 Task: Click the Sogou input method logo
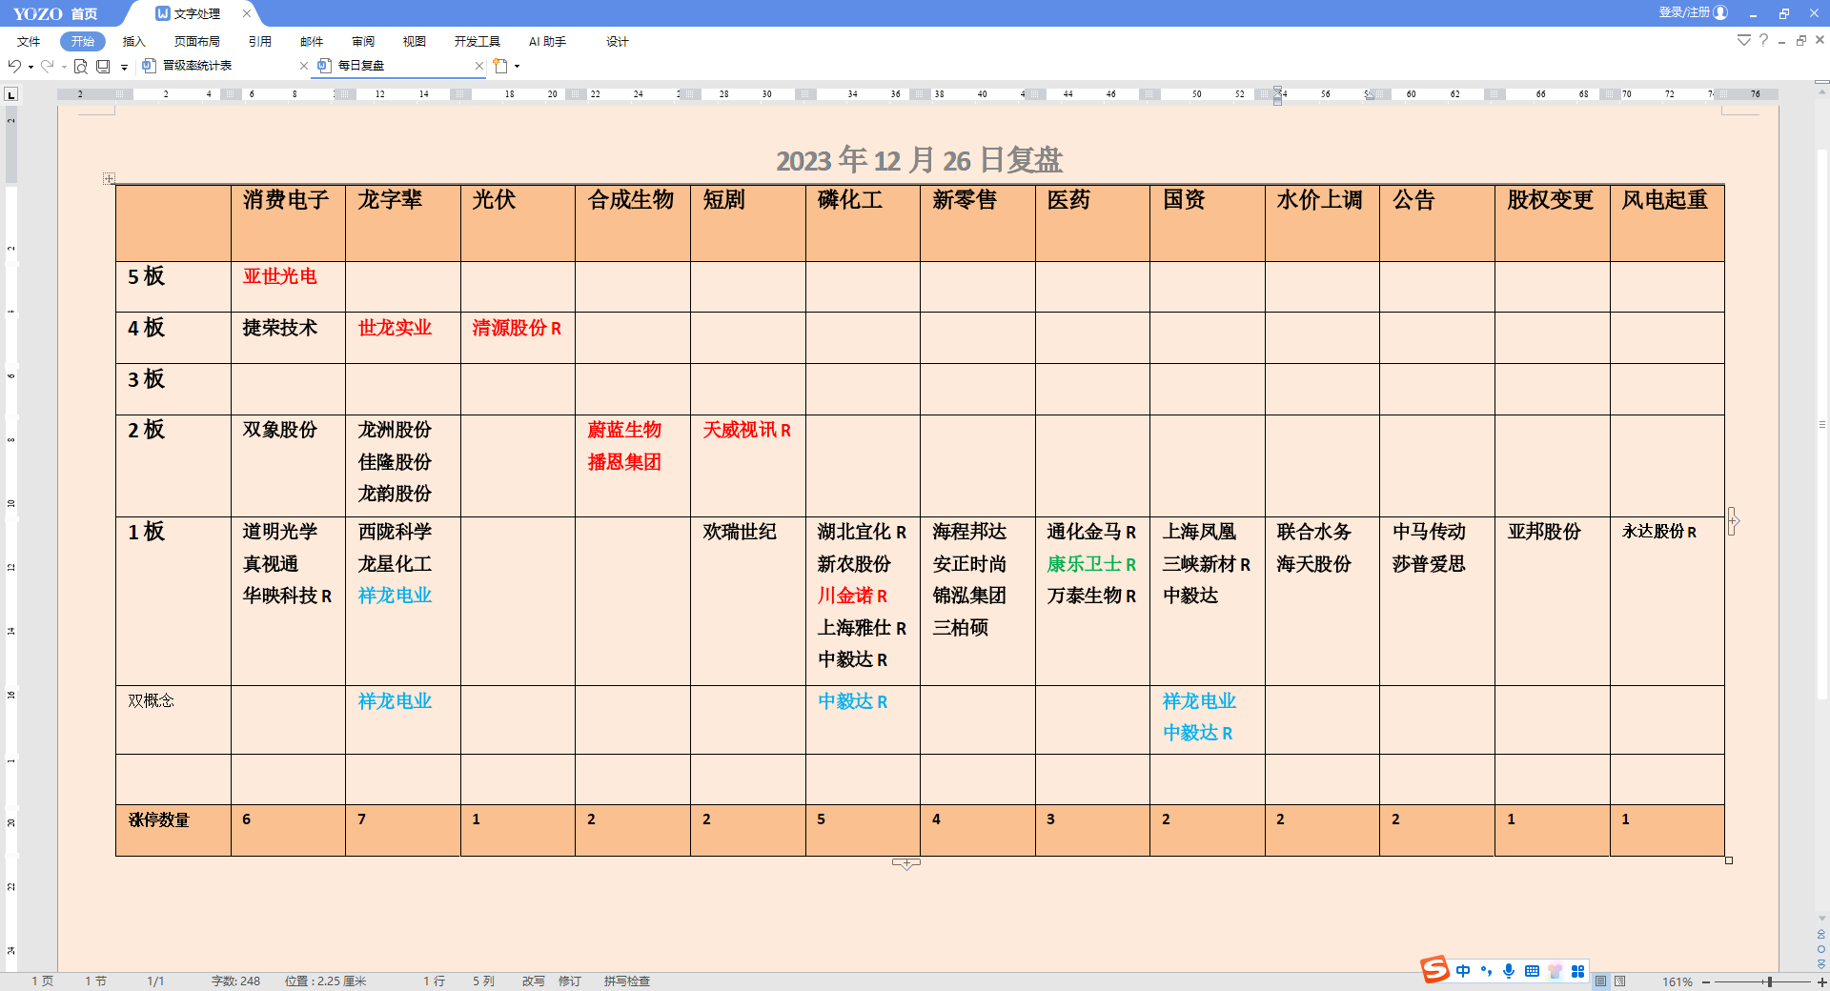tap(1434, 970)
